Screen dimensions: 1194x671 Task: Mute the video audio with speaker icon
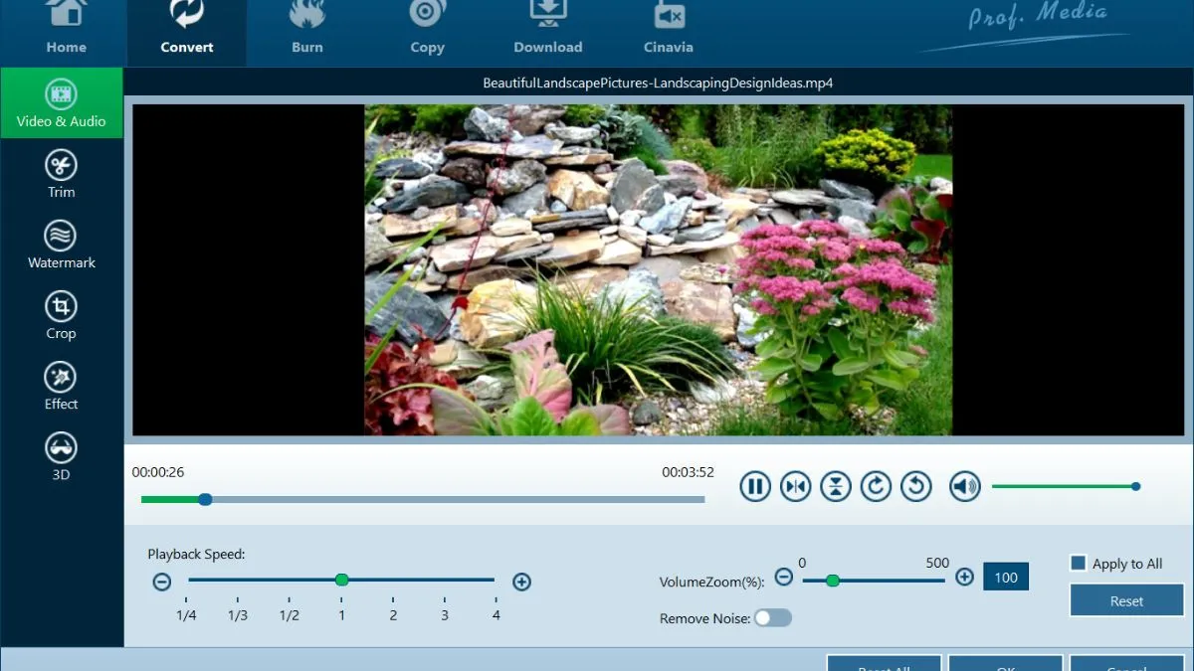pyautogui.click(x=963, y=486)
